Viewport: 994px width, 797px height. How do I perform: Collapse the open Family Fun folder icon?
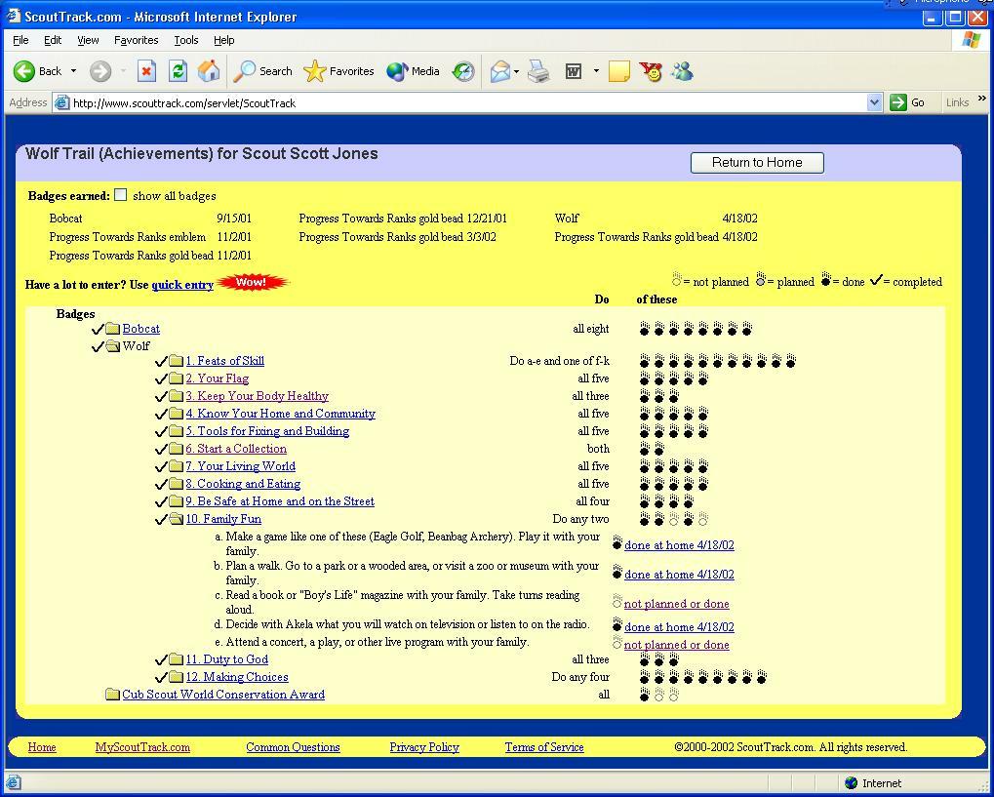[x=177, y=519]
